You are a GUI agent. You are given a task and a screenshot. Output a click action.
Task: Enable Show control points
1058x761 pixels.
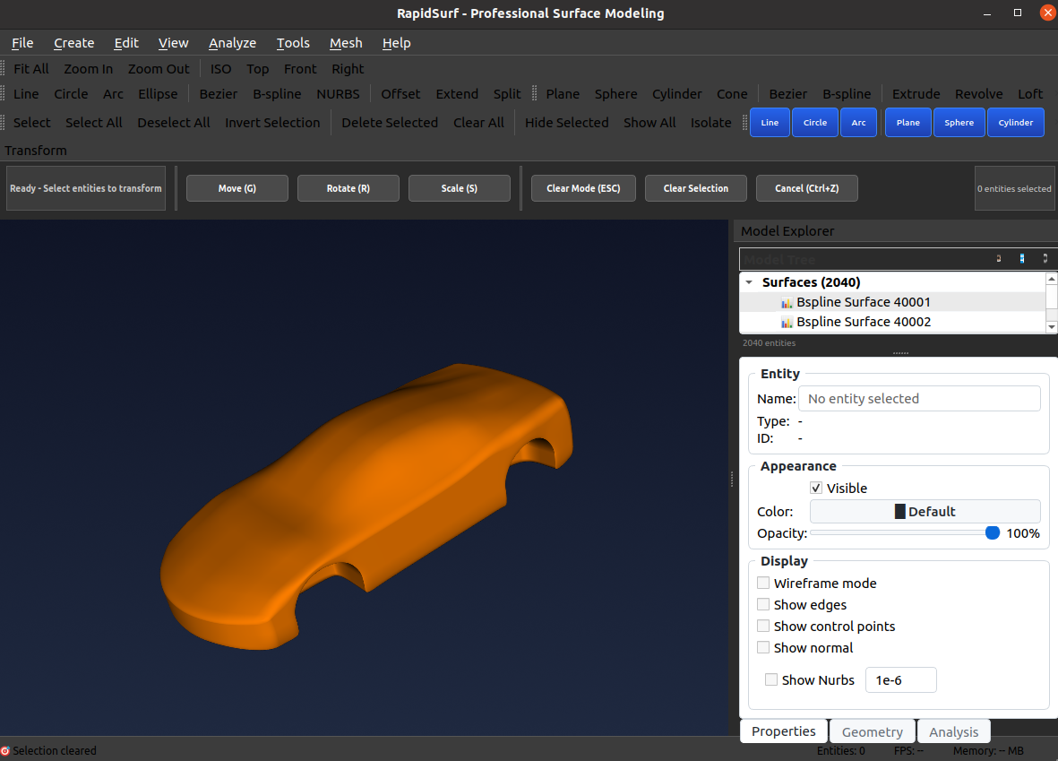point(762,626)
